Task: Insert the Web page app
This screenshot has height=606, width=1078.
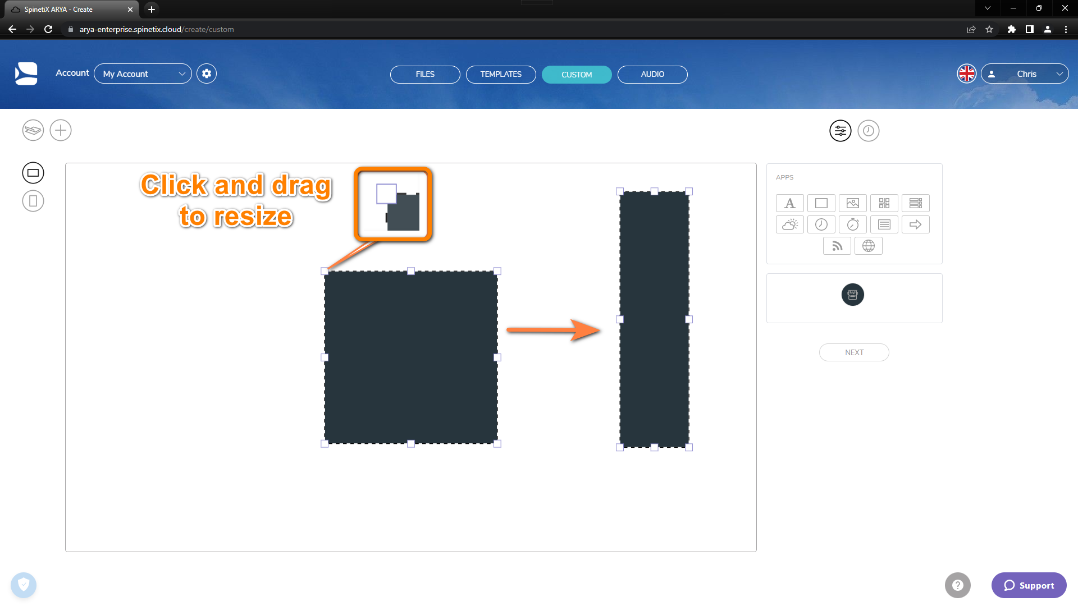Action: [869, 246]
